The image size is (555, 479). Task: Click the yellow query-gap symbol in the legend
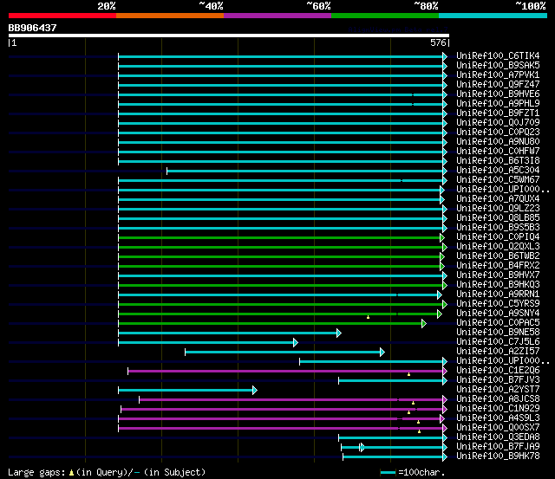(71, 473)
